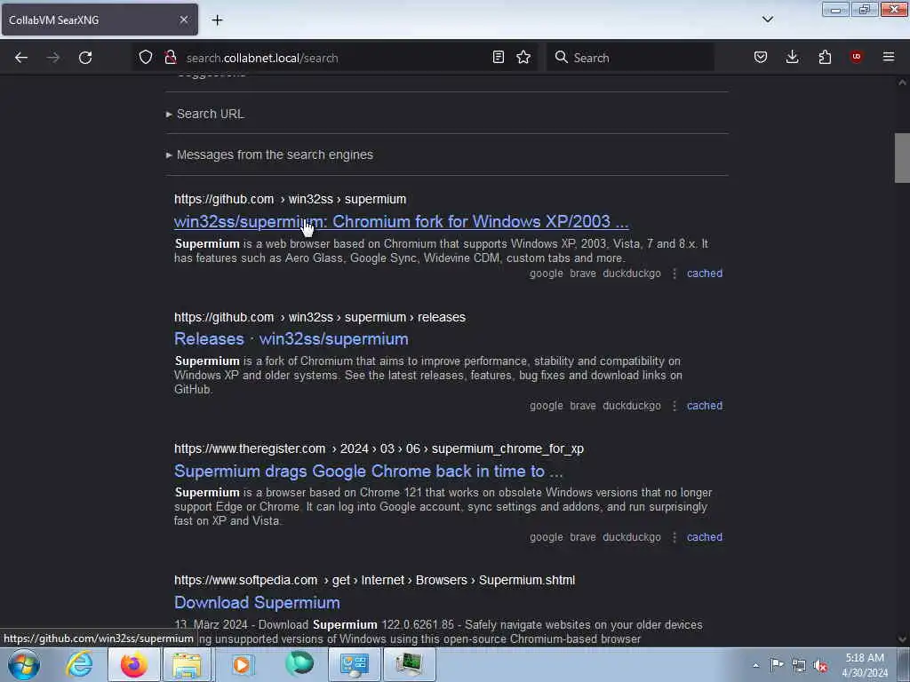The width and height of the screenshot is (910, 682).
Task: Open the green circuit board taskbar icon
Action: (x=410, y=664)
